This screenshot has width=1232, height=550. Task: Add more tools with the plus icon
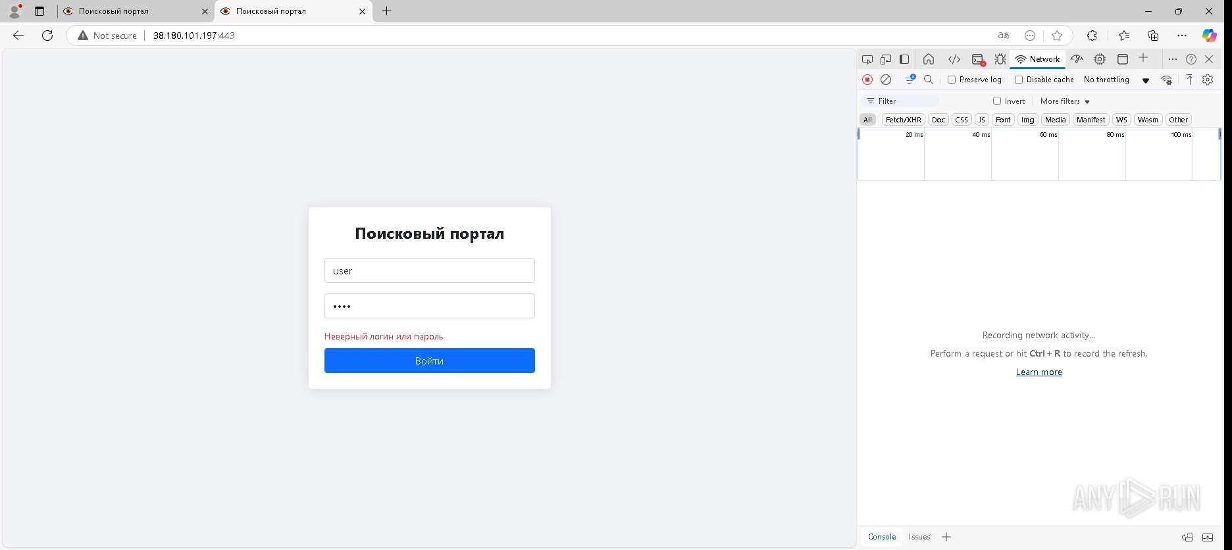click(1143, 58)
